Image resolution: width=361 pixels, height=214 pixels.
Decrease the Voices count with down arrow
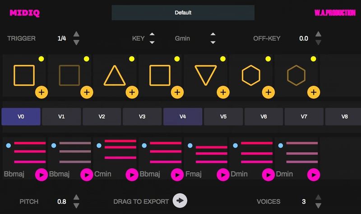pyautogui.click(x=318, y=205)
